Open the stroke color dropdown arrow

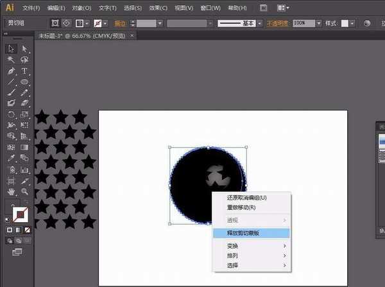tap(105, 23)
